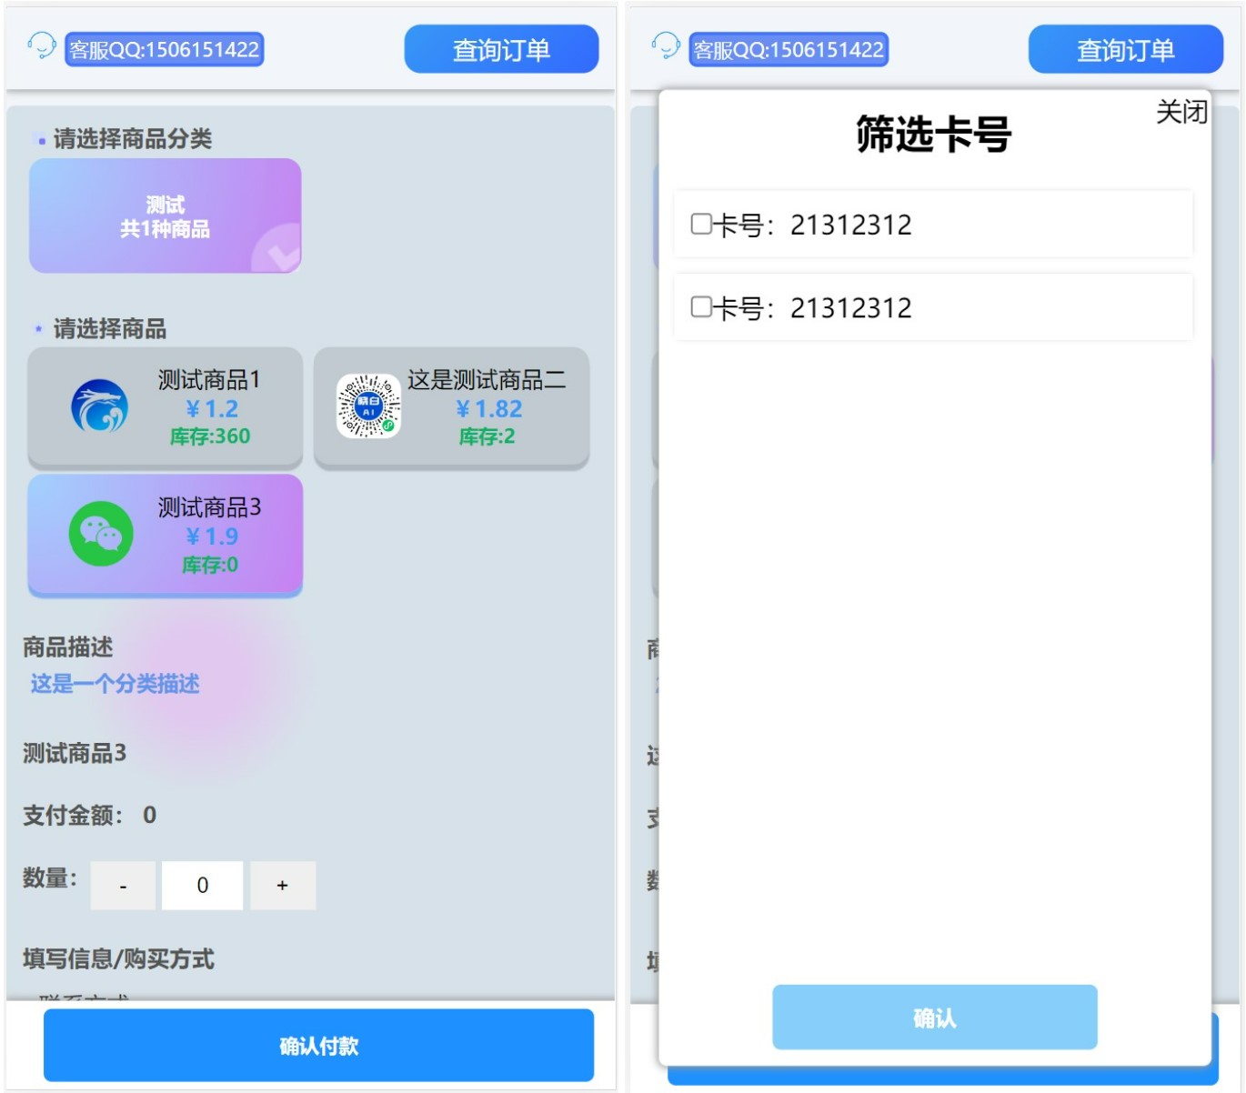The image size is (1246, 1093).
Task: Click the headset customer service icon beside the product list
Action: tap(41, 45)
